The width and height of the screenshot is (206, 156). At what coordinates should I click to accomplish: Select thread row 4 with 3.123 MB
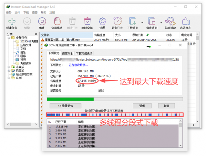[113, 138]
